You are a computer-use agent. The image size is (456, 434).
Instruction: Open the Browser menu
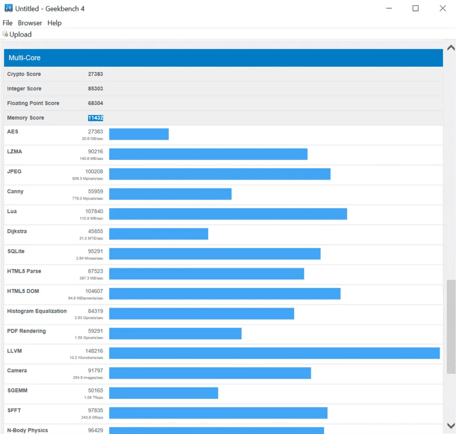click(x=30, y=23)
